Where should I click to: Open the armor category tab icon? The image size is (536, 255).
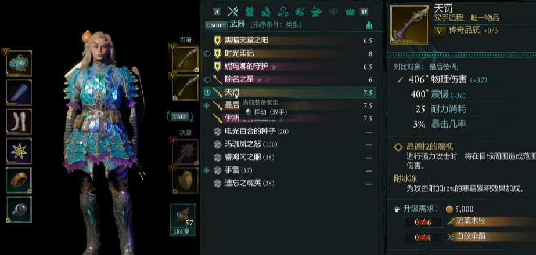(x=250, y=12)
